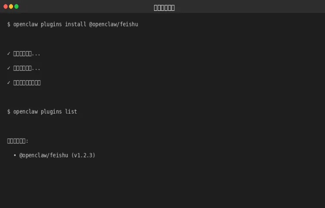Click @openclaw/feishu in the install command
Viewport: 325px width, 208px height.
pyautogui.click(x=114, y=24)
